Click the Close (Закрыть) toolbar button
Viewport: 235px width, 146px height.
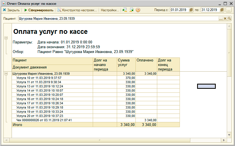[11, 10]
